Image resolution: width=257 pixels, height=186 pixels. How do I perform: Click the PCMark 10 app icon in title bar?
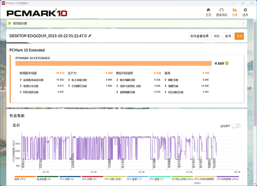point(3,3)
